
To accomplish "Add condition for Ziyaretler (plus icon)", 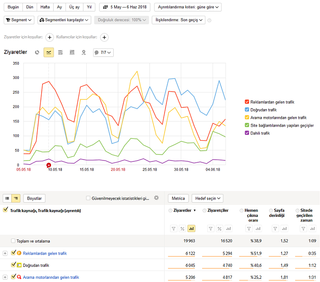I will click(50, 37).
